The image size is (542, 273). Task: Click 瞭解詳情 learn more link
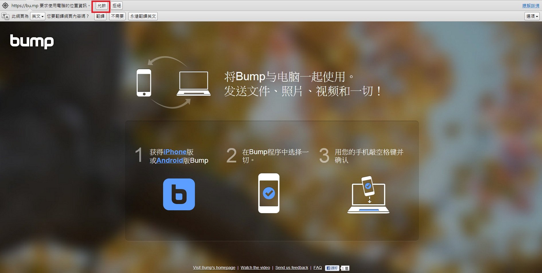click(x=531, y=6)
